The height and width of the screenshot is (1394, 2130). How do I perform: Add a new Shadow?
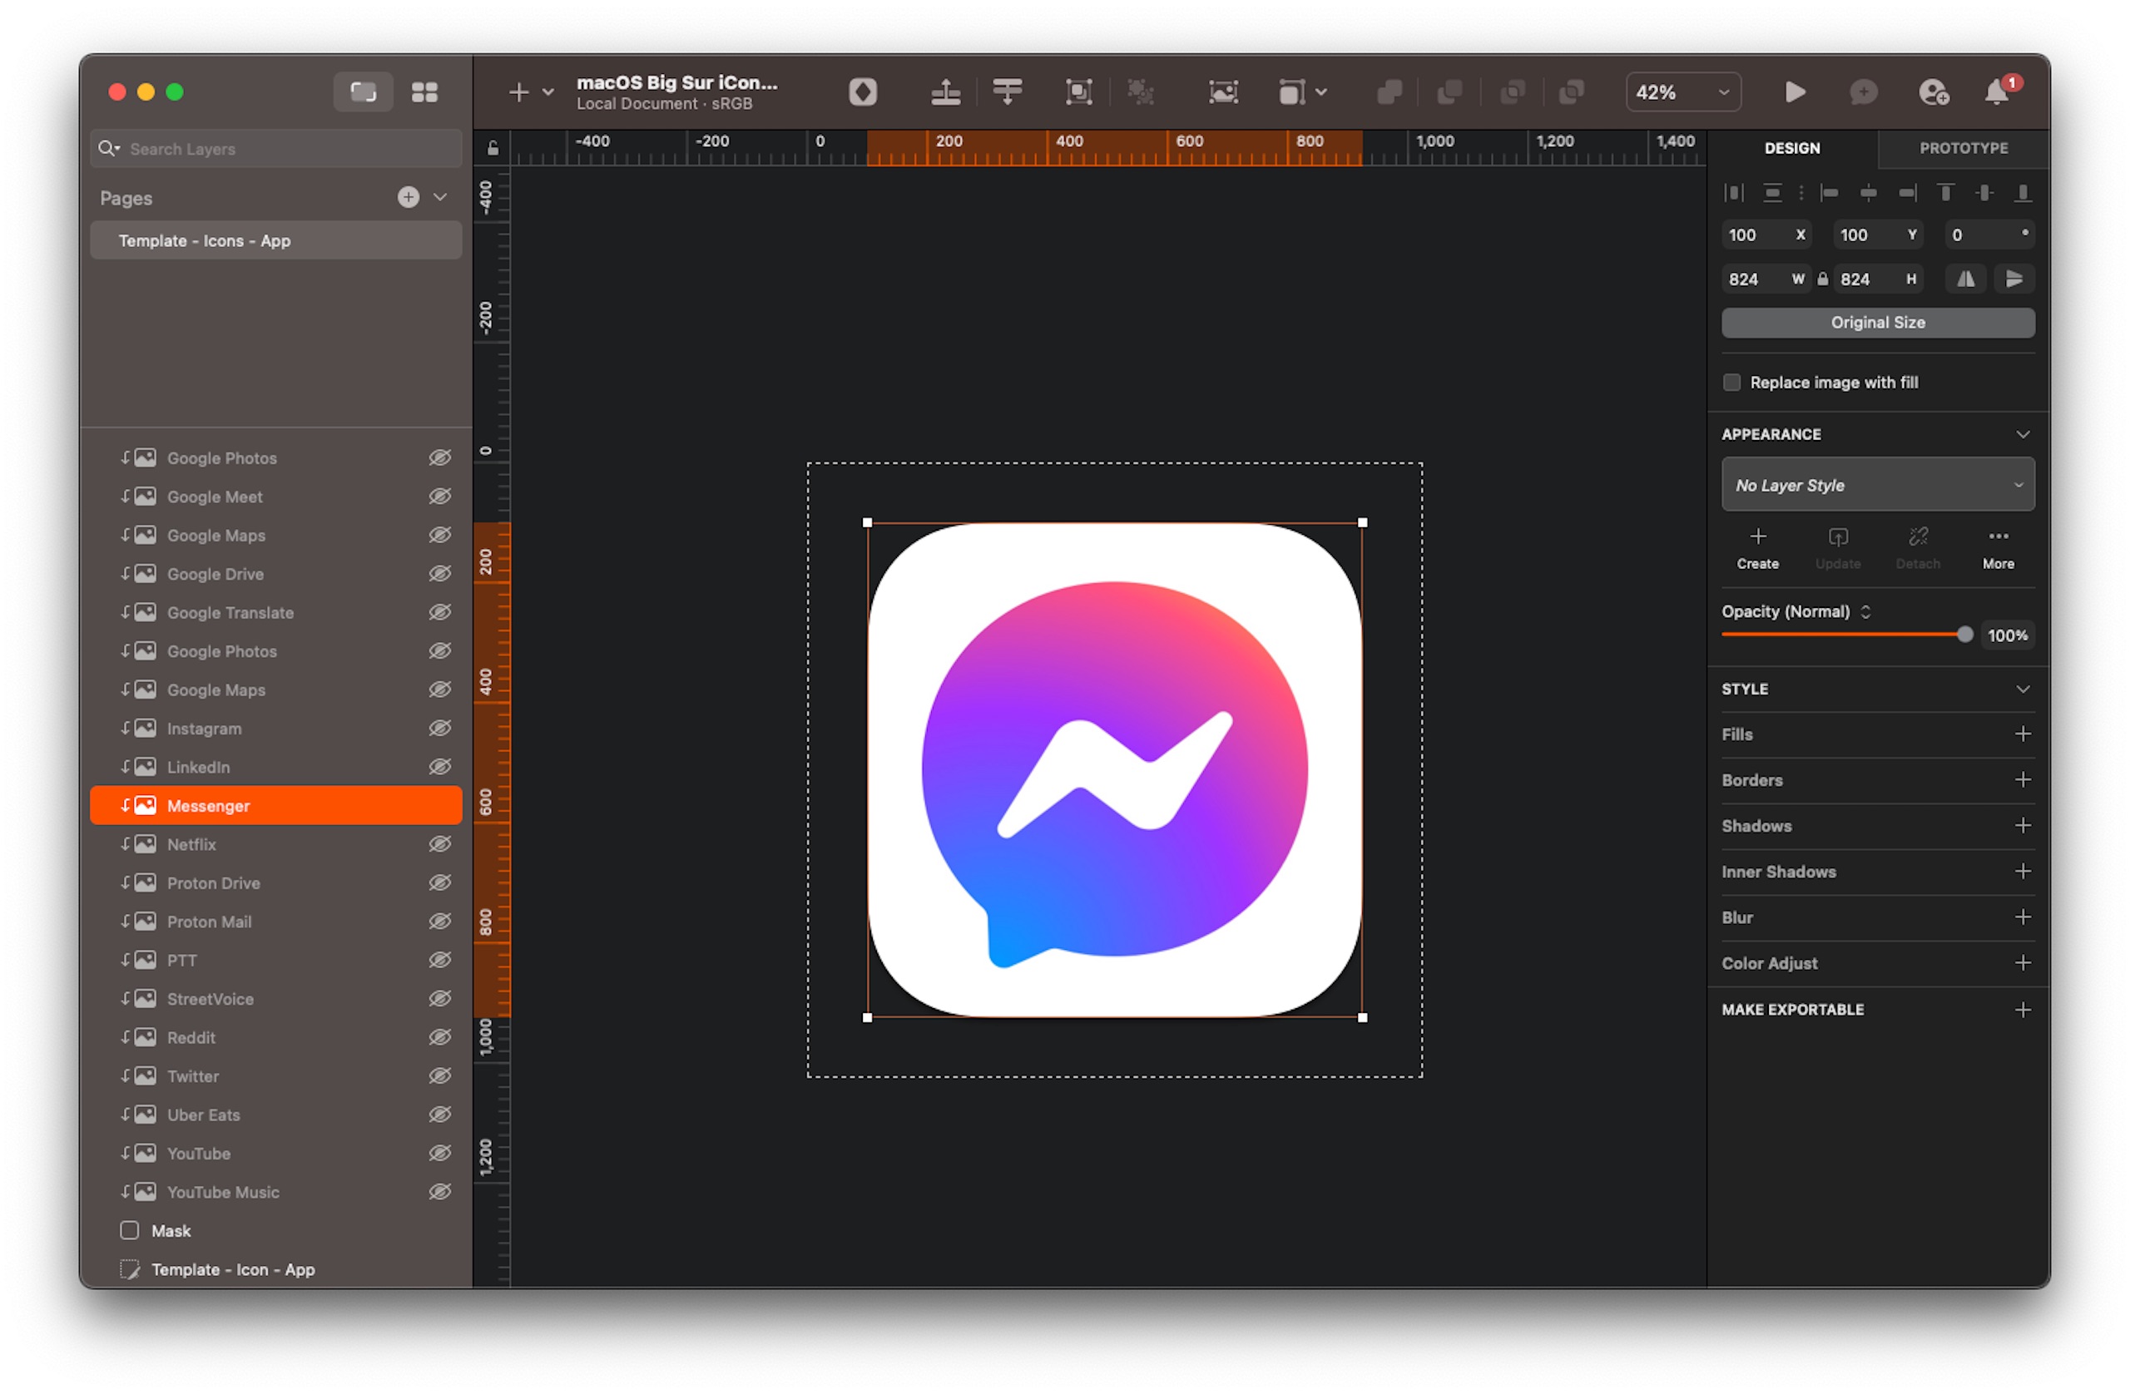point(2023,826)
